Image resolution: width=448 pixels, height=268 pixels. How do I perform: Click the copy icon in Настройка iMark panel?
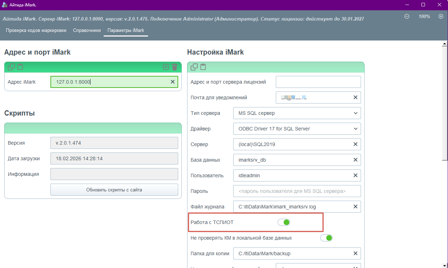194,67
